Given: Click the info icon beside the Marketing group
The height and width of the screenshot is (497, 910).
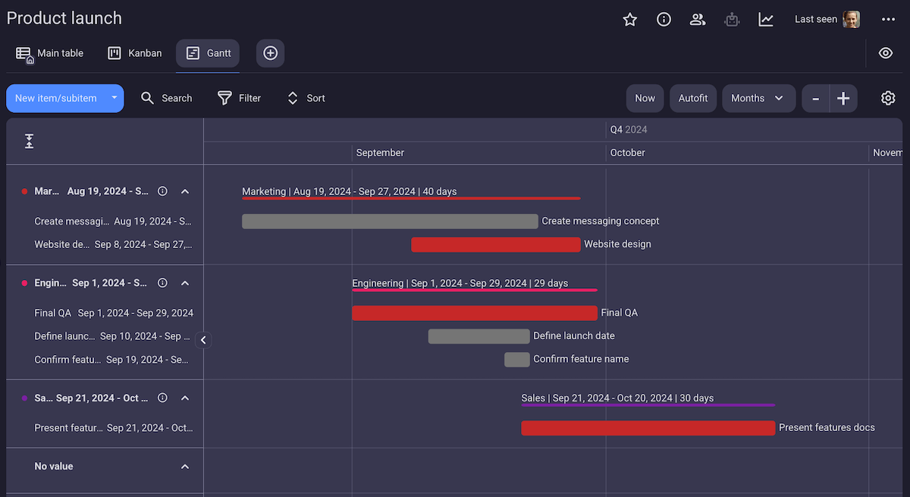Looking at the screenshot, I should (x=162, y=191).
